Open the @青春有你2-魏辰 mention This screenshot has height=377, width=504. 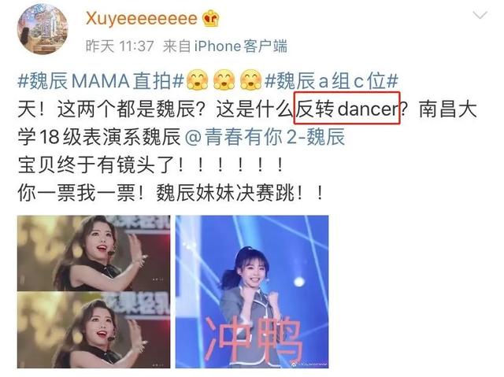coord(265,137)
